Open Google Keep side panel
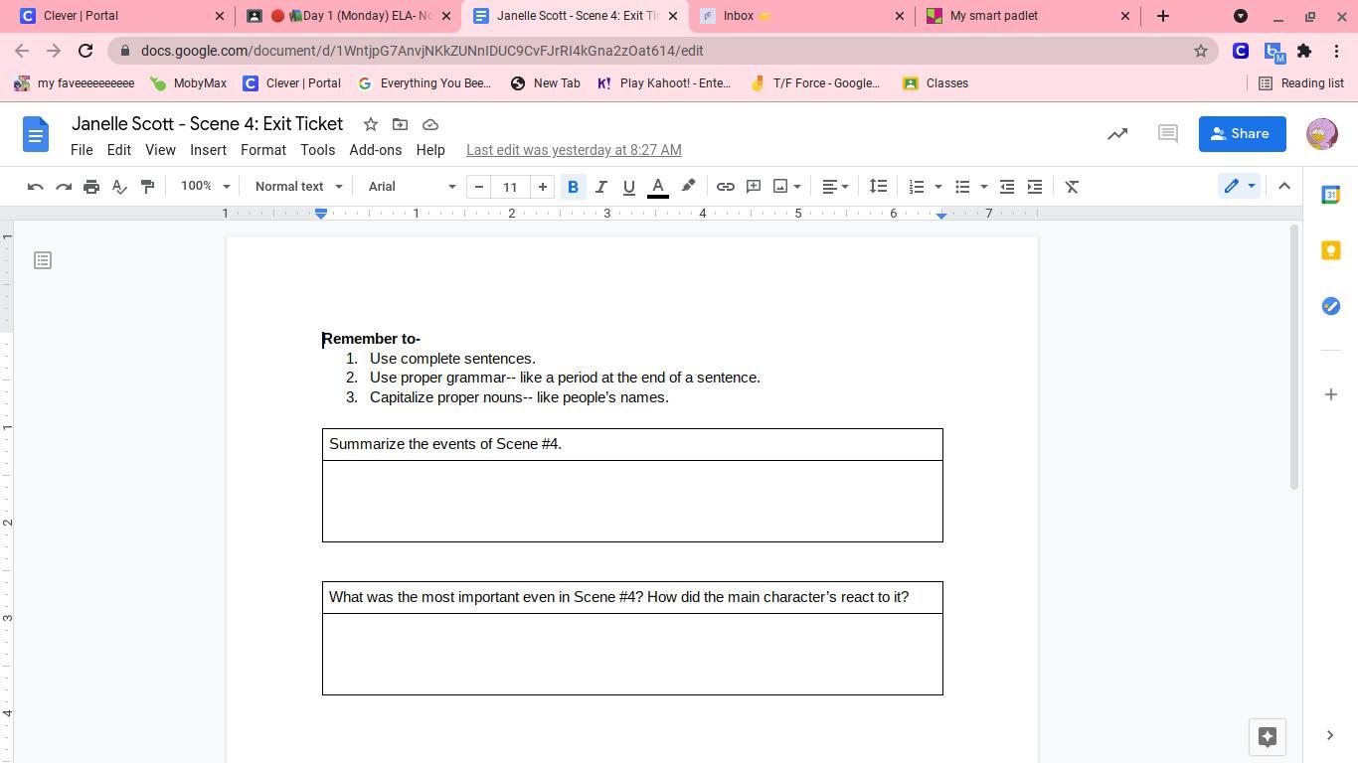The image size is (1358, 763). coord(1331,250)
